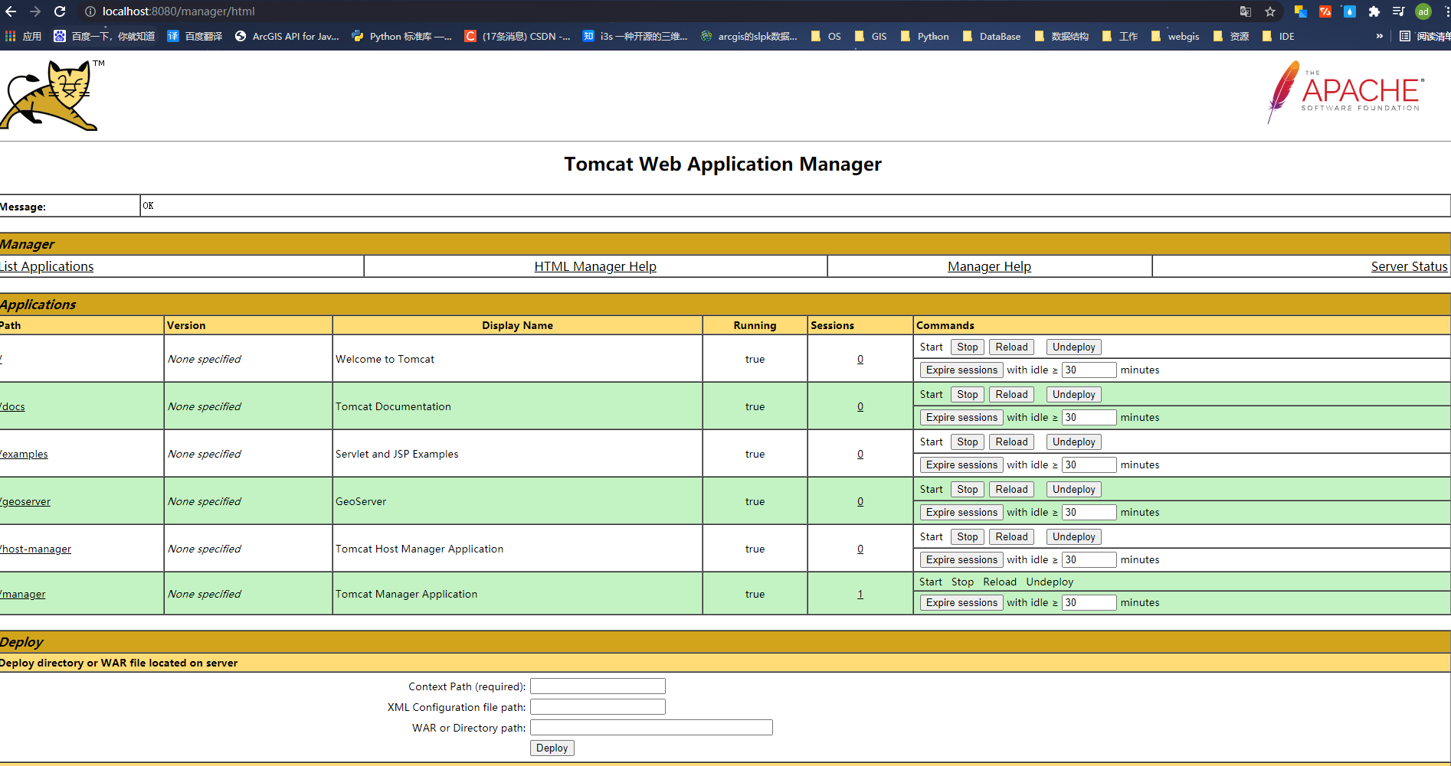The width and height of the screenshot is (1451, 766).
Task: Open the Server Status link
Action: click(x=1409, y=266)
